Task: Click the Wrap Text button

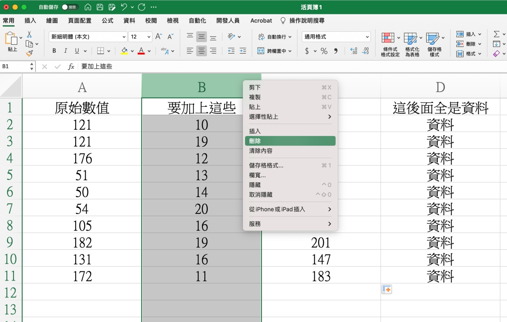Action: coord(272,37)
